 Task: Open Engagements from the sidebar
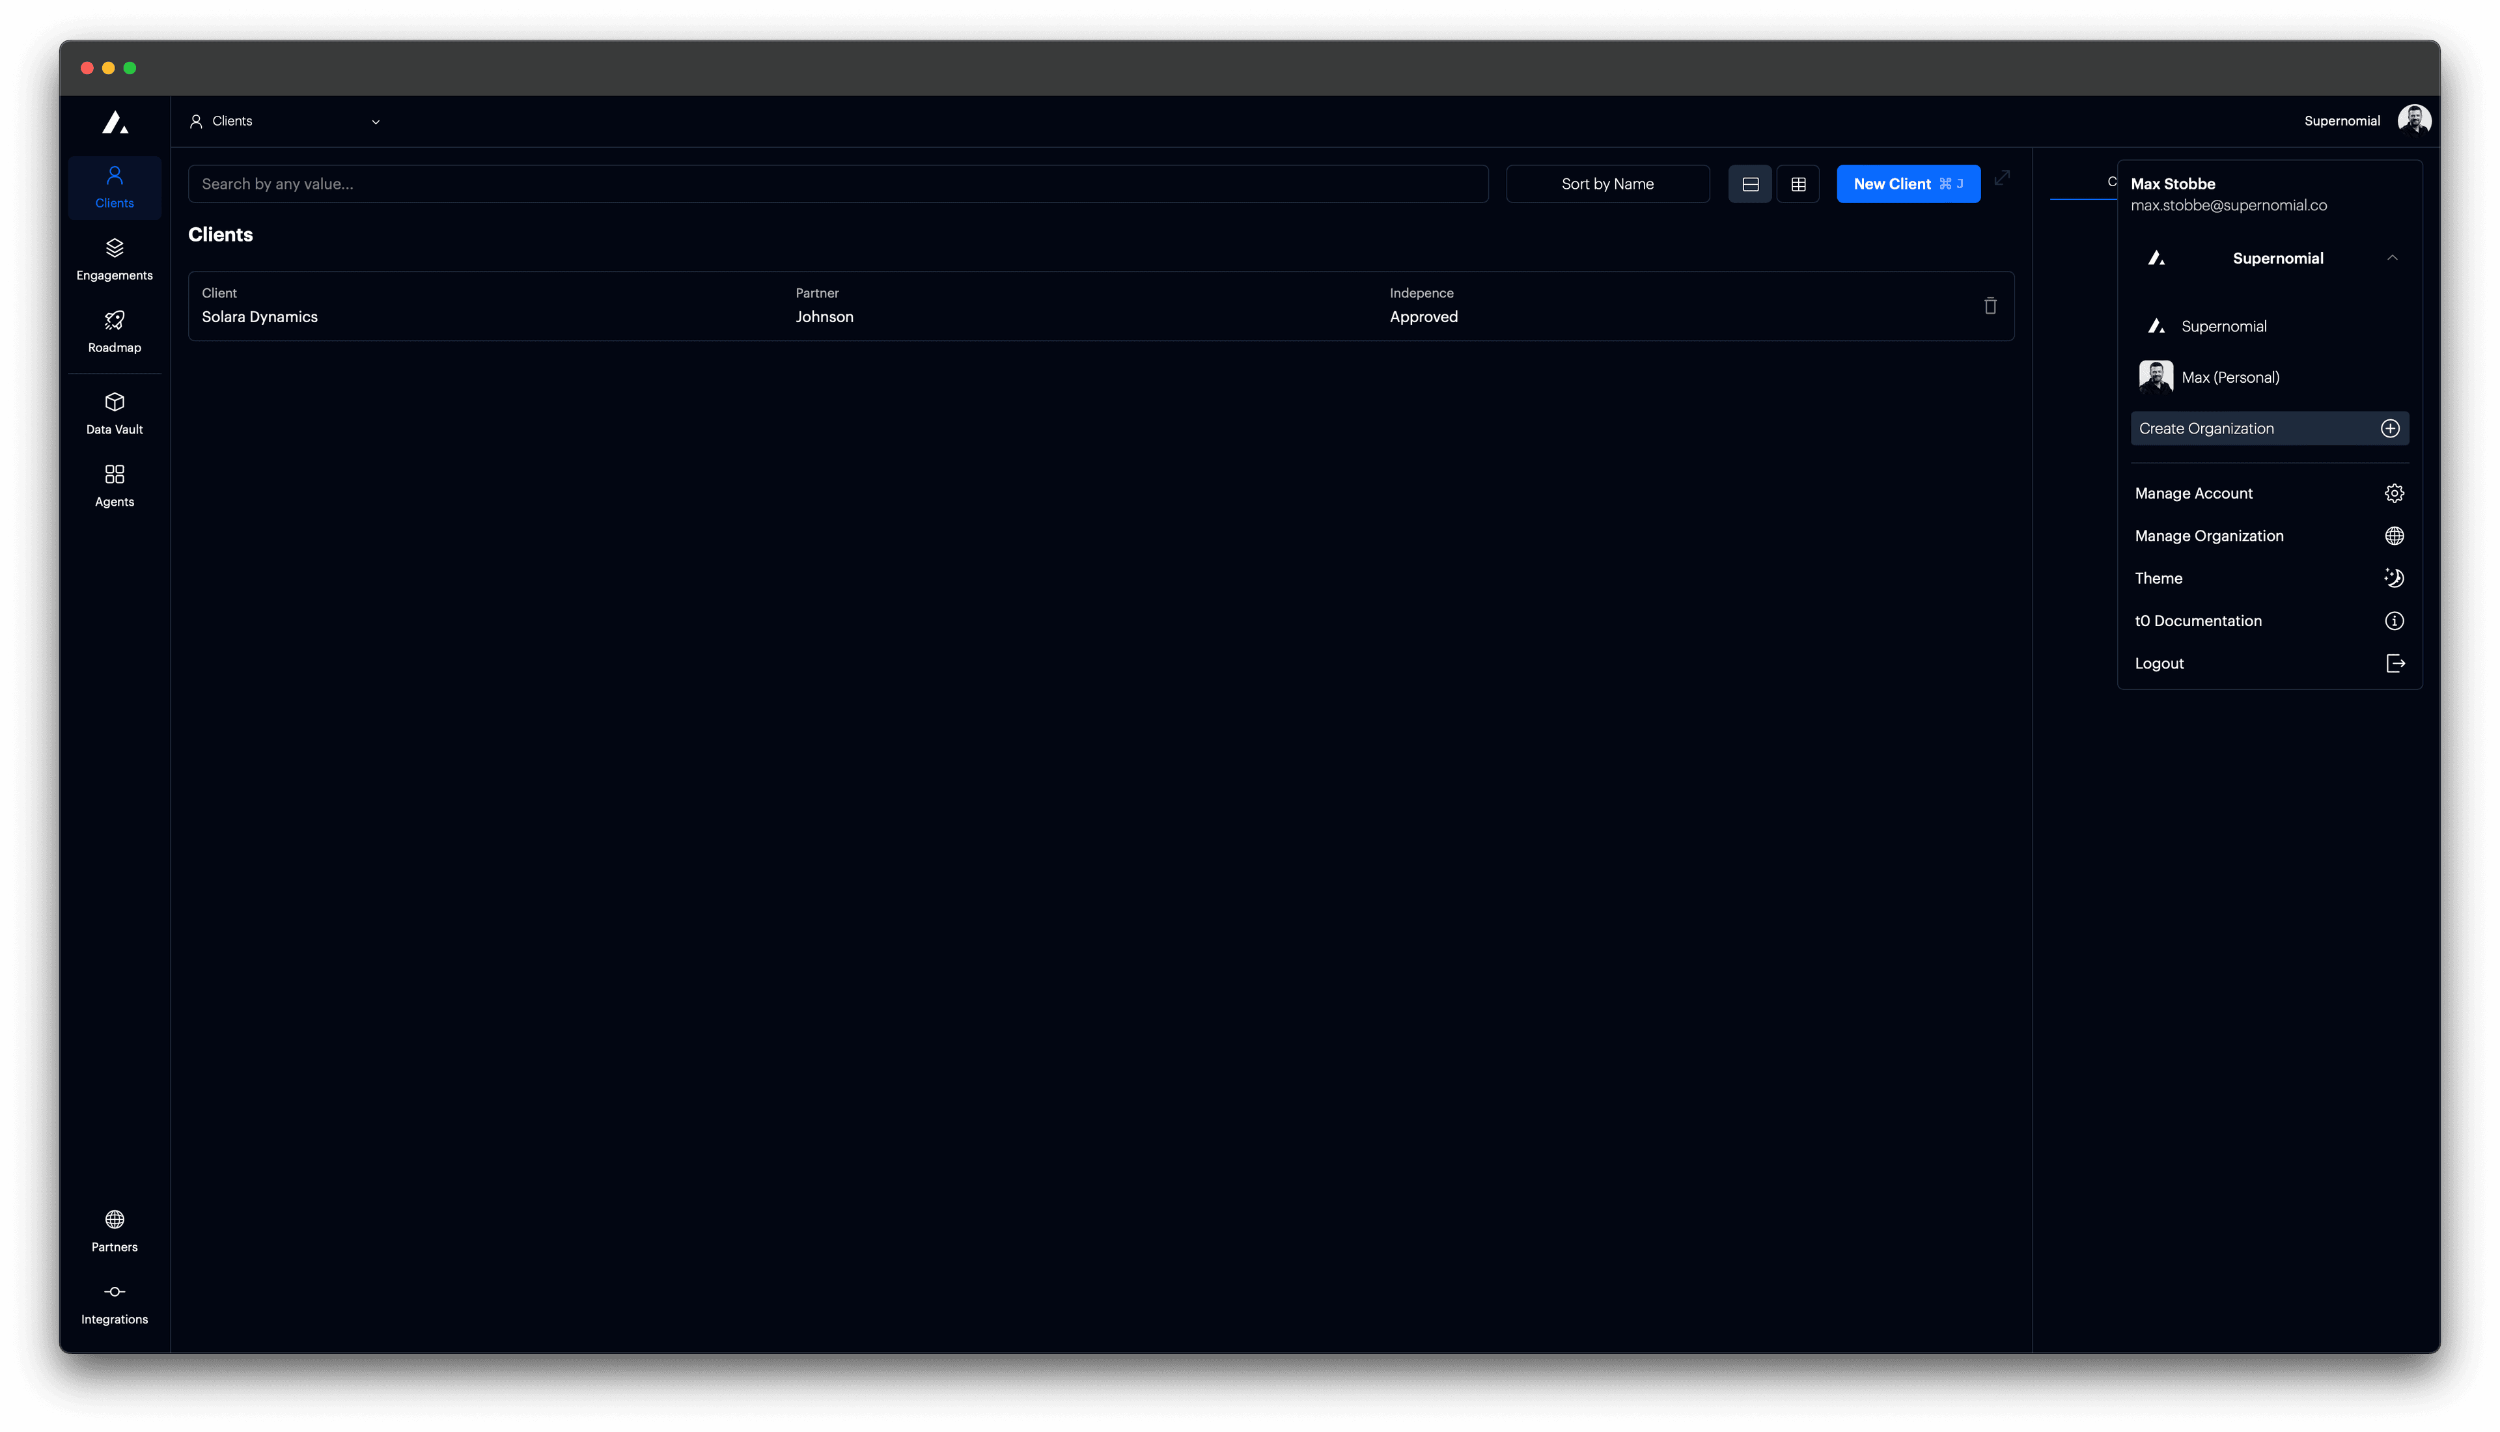point(114,258)
